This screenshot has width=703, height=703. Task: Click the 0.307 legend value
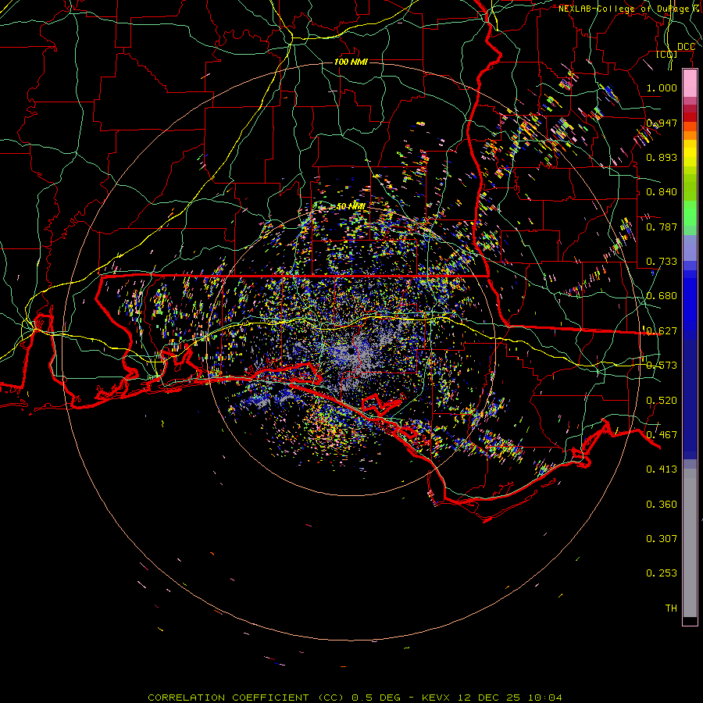pyautogui.click(x=662, y=539)
